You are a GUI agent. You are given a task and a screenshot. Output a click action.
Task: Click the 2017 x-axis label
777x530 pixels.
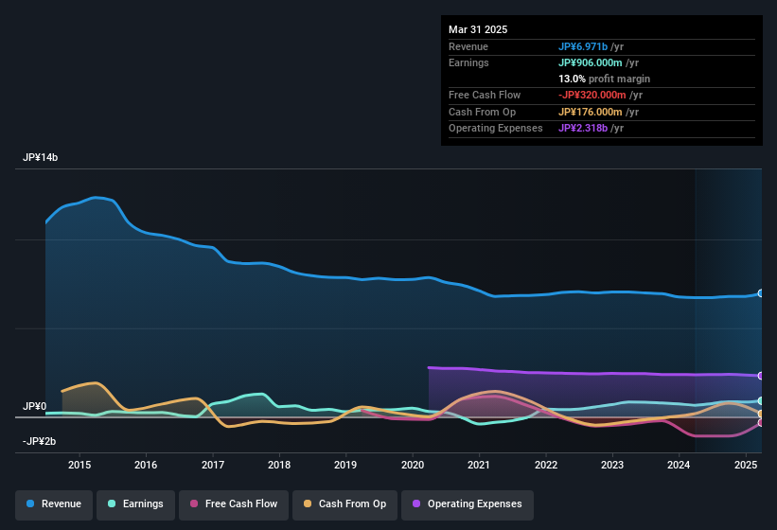click(x=213, y=465)
